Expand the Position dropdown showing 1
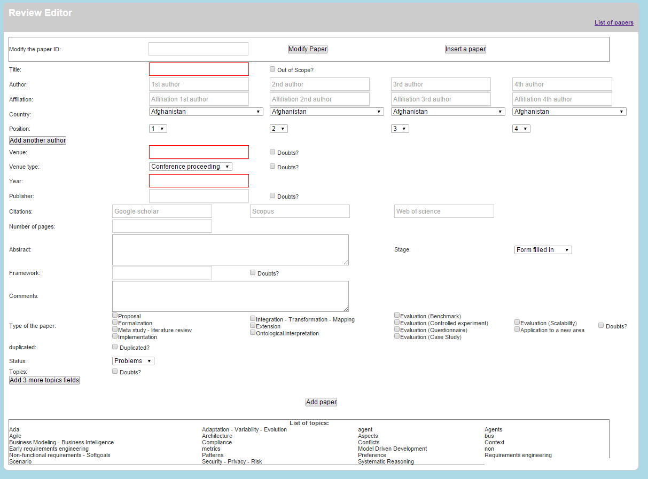This screenshot has width=648, height=479. coord(158,129)
